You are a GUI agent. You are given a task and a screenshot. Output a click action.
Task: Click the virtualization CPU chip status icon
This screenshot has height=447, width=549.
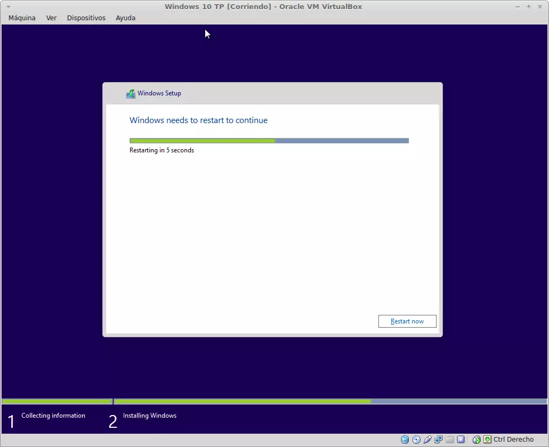click(461, 440)
